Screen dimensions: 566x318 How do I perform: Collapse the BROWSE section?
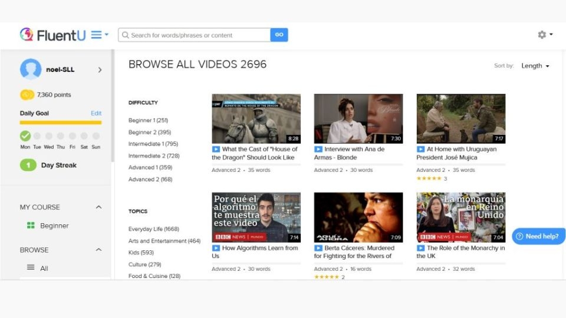(98, 250)
